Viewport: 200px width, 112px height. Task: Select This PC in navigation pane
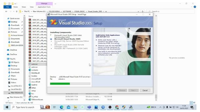pyautogui.click(x=12, y=59)
